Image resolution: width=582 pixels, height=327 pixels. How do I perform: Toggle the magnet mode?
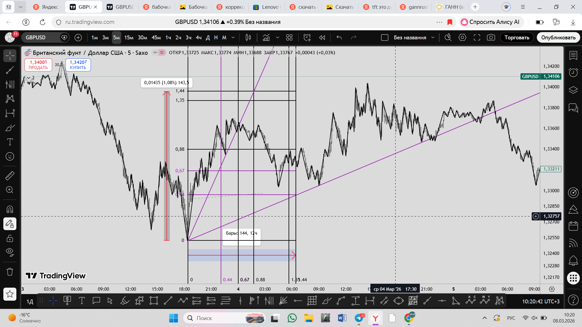point(10,210)
